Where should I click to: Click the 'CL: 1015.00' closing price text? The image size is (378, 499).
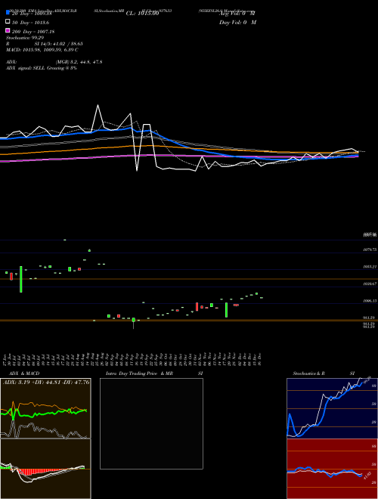[143, 14]
